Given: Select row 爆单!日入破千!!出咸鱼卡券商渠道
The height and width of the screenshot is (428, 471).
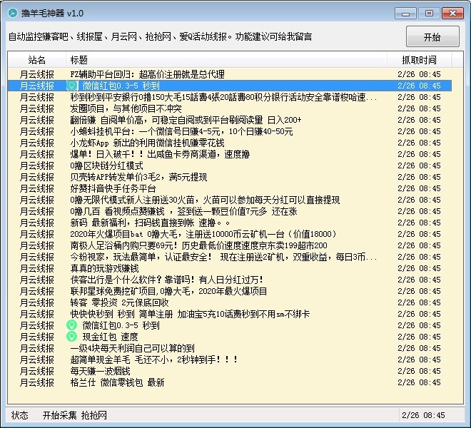Looking at the screenshot, I should (x=230, y=154).
